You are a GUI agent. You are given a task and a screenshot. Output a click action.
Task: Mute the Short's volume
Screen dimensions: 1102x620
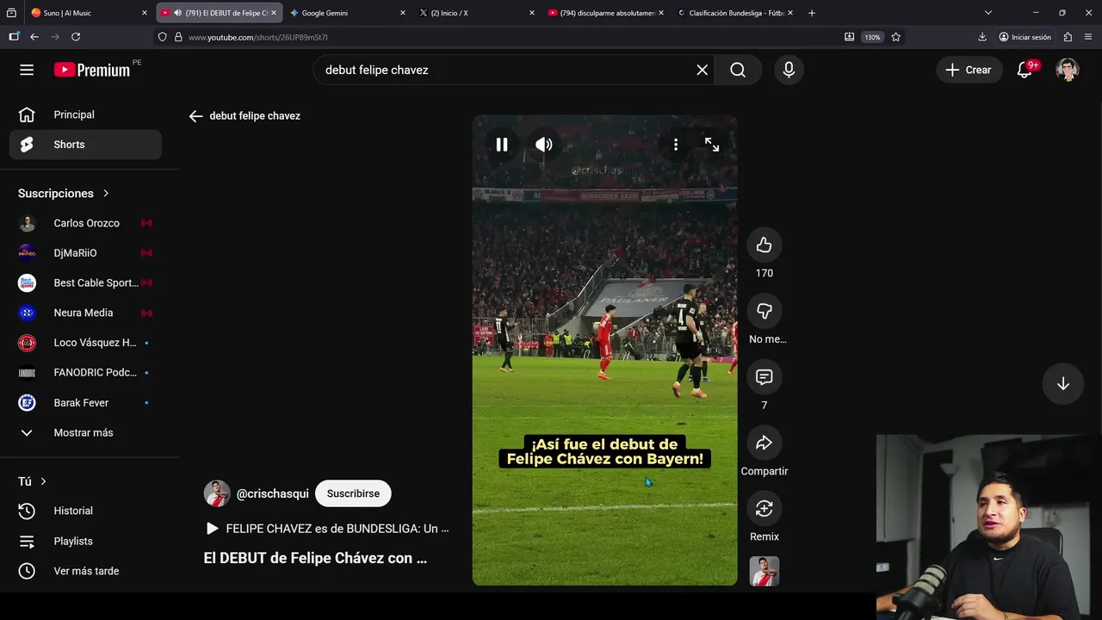[544, 145]
